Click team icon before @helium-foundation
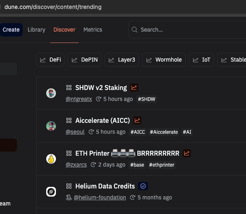246x214 pixels. click(69, 197)
